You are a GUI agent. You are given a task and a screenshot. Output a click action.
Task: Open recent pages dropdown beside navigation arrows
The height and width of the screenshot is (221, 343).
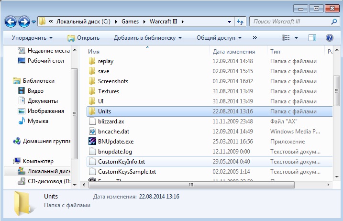33,22
